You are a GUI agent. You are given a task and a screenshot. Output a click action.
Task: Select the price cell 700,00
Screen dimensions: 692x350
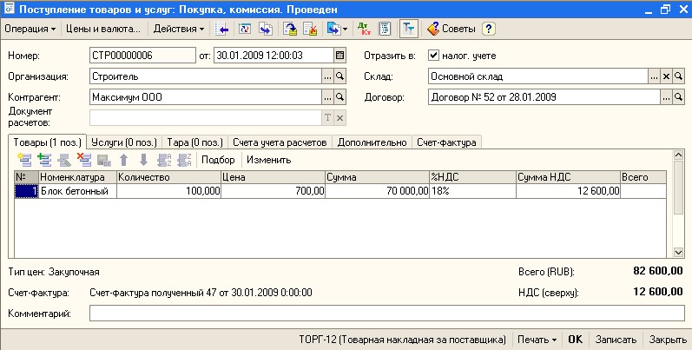[x=273, y=191]
